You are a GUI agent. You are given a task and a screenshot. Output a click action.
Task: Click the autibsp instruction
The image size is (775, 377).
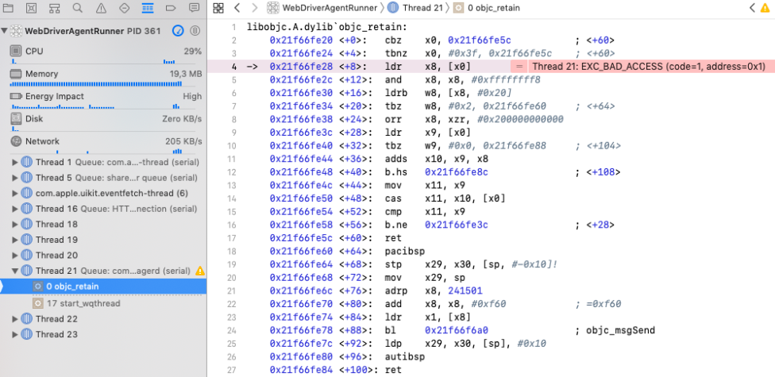click(404, 356)
